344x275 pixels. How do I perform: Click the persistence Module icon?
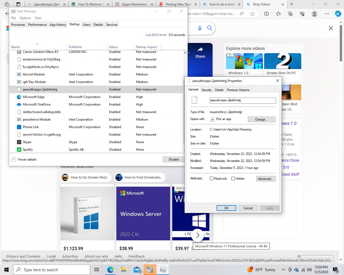(x=19, y=119)
